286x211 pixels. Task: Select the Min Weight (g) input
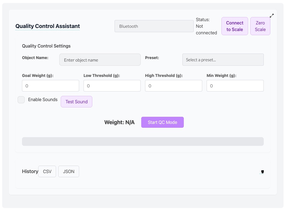(x=235, y=86)
